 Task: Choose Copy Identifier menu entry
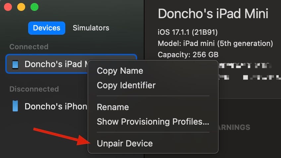(126, 85)
